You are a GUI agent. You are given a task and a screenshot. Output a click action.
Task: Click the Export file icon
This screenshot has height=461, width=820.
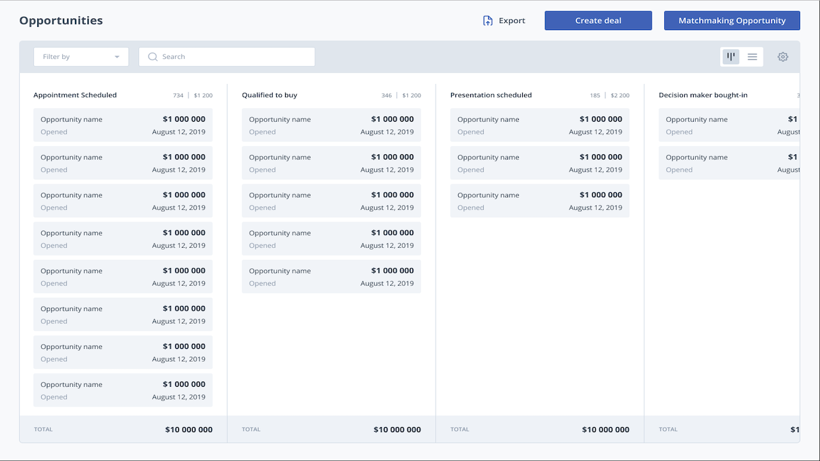click(488, 20)
